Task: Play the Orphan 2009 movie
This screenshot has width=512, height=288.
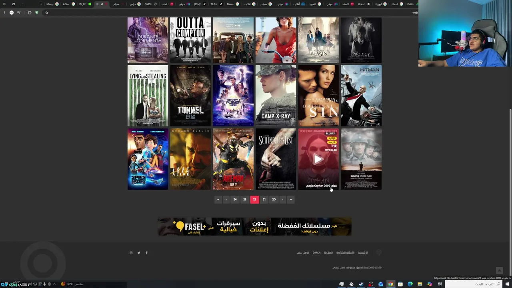Action: coord(318,159)
